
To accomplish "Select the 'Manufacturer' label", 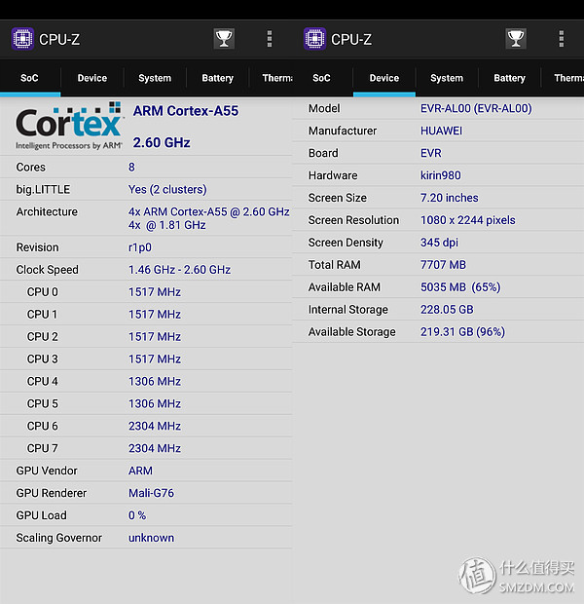I will (343, 131).
